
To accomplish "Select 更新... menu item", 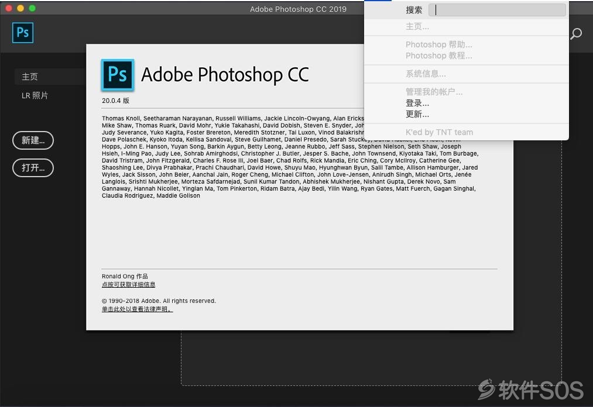I will (467, 114).
